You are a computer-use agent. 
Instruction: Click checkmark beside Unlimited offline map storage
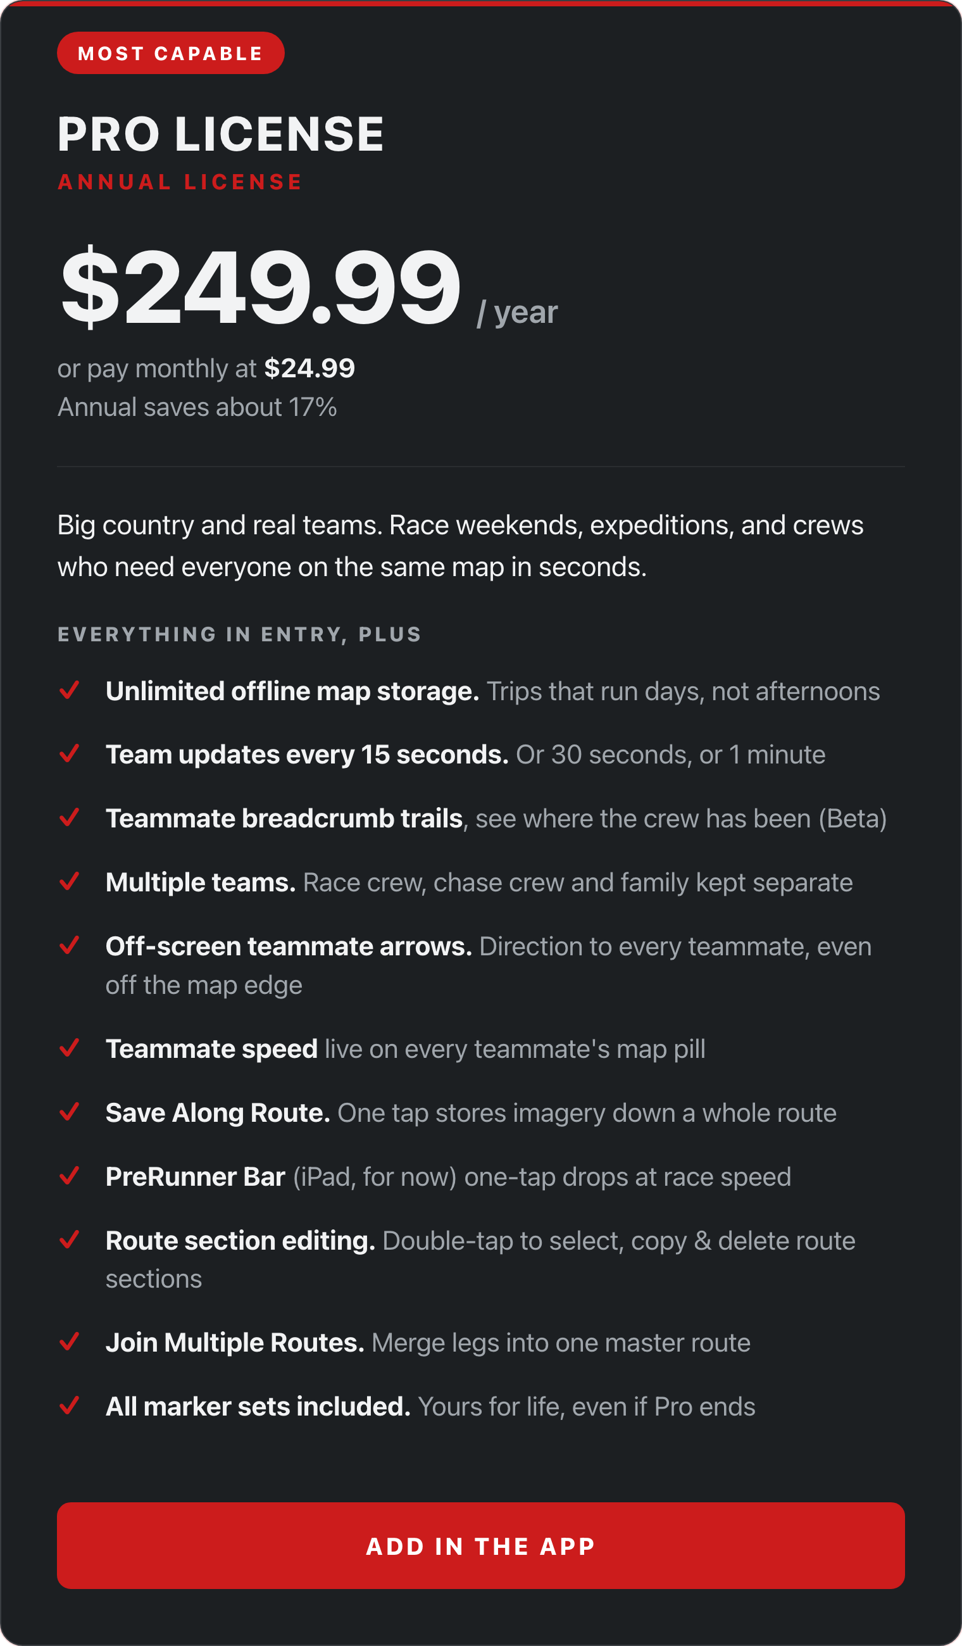click(x=69, y=690)
